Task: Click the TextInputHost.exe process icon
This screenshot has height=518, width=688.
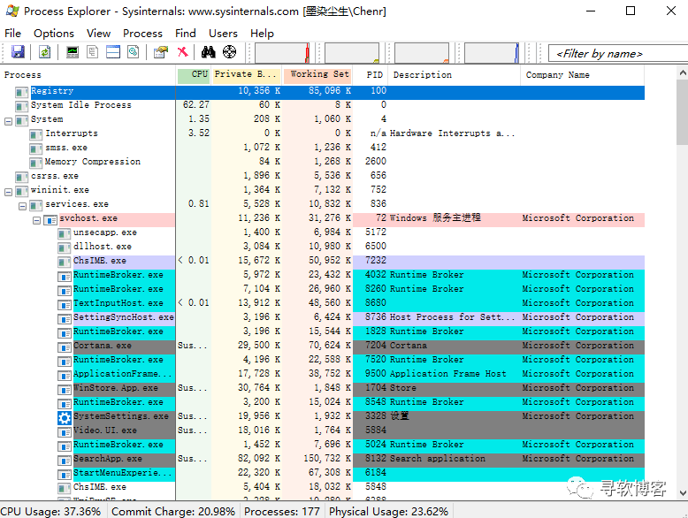Action: point(65,305)
